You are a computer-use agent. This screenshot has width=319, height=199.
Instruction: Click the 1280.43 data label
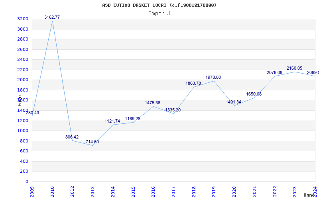32,113
